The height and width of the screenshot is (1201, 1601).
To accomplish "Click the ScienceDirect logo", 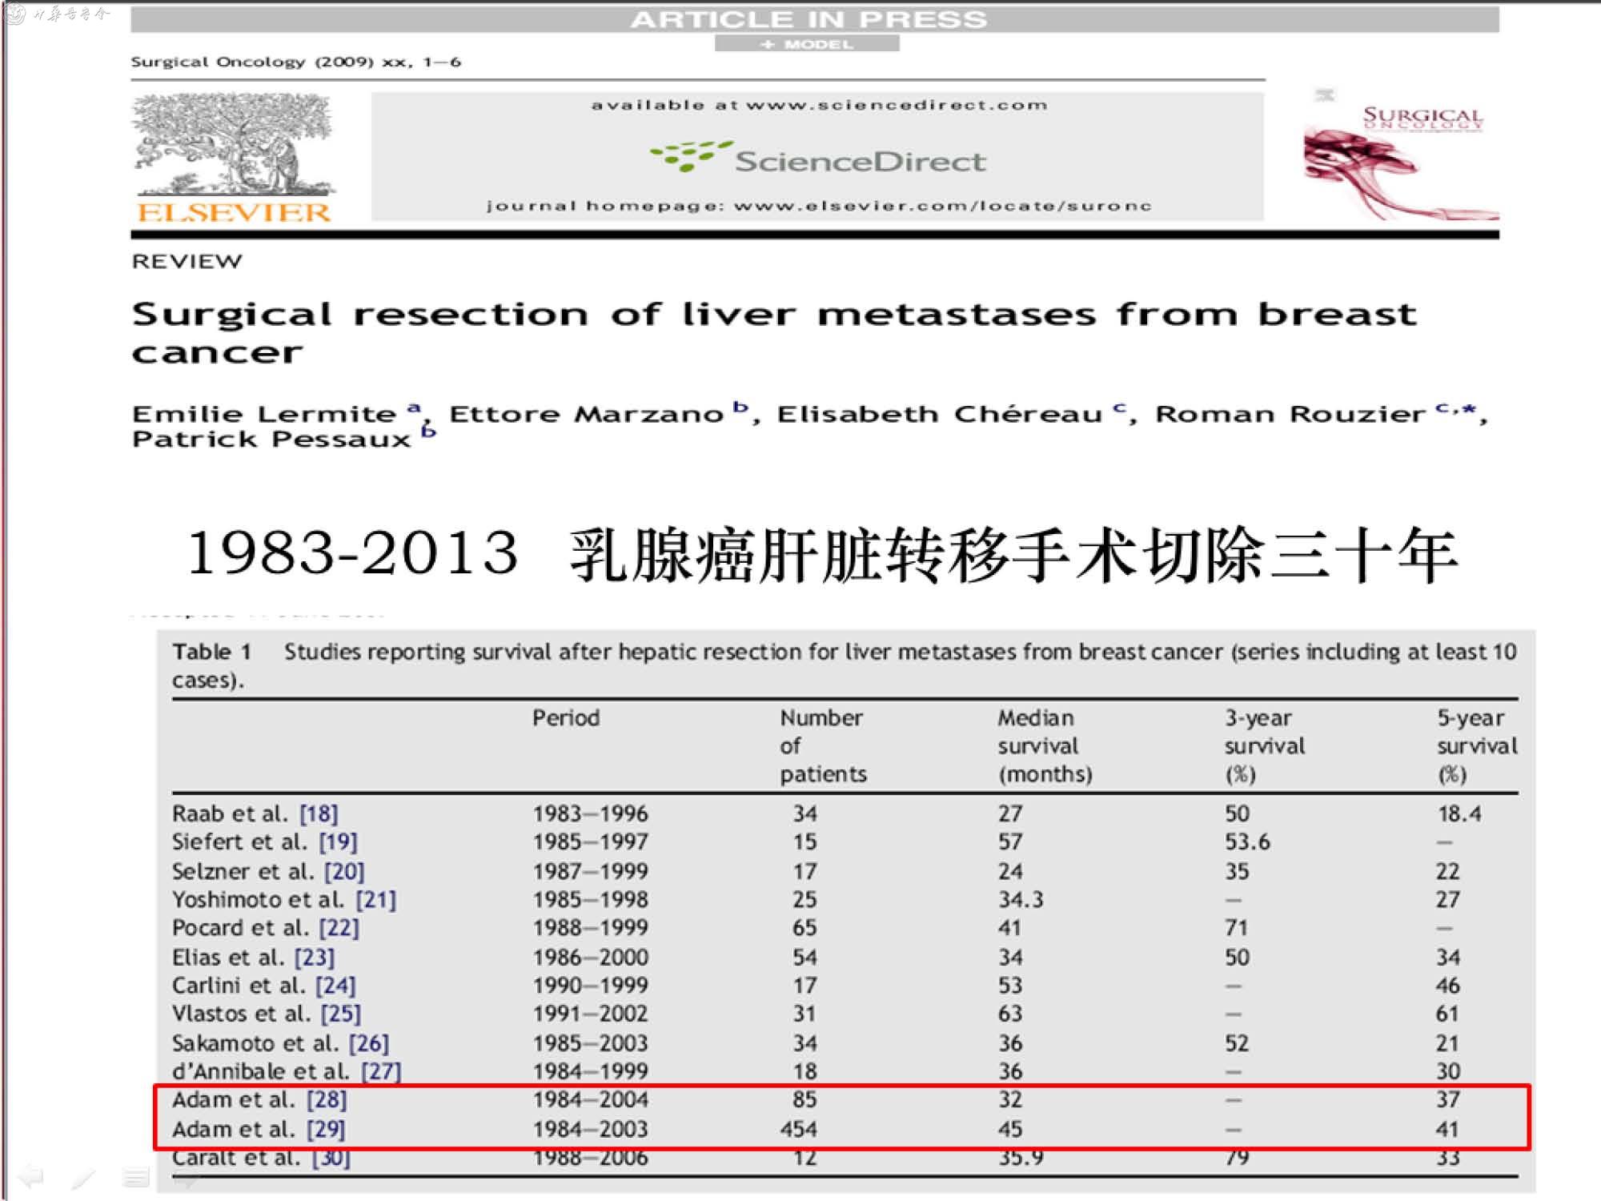I will pos(817,159).
